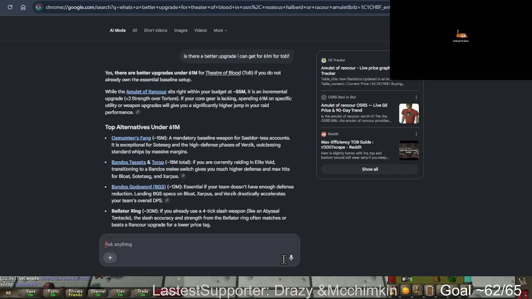Image resolution: width=532 pixels, height=299 pixels.
Task: Toggle the Game chat filter On
Action: coord(31,293)
